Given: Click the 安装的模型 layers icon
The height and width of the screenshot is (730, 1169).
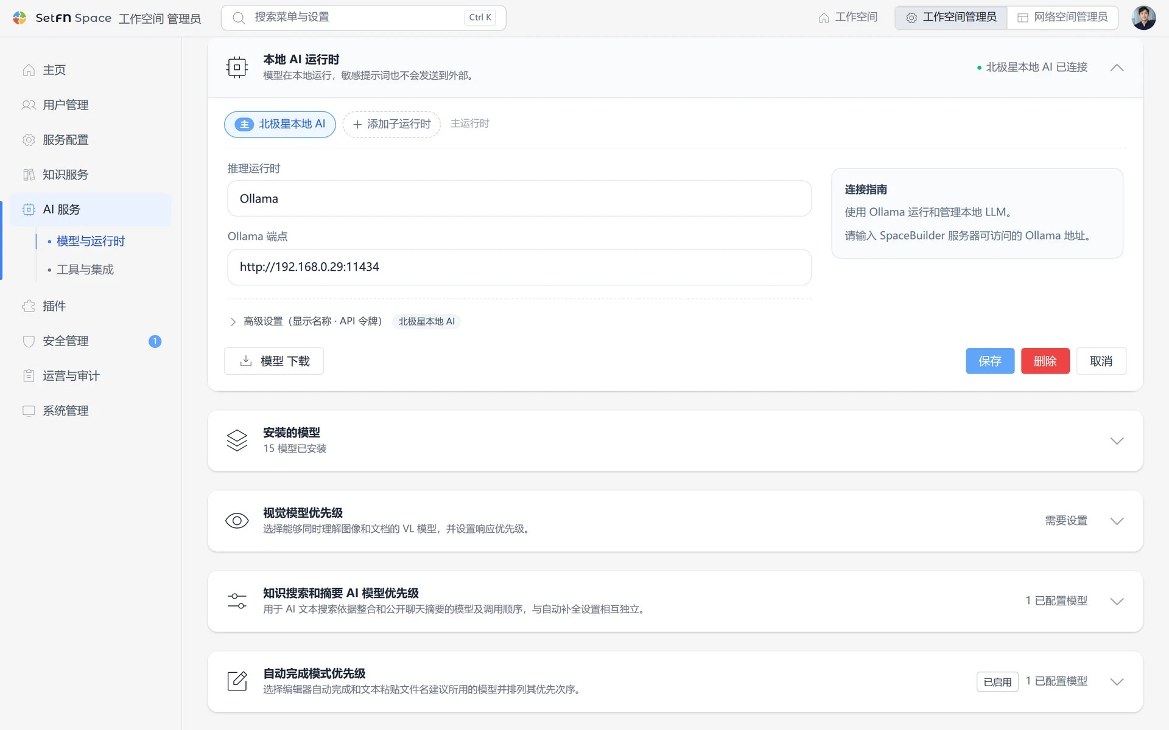Looking at the screenshot, I should tap(237, 440).
